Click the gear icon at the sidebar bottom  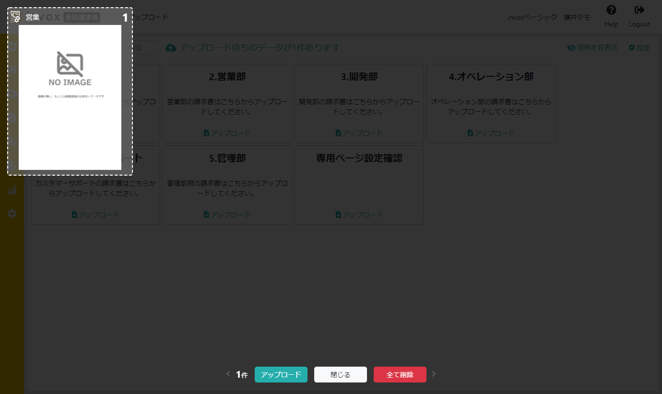point(12,214)
